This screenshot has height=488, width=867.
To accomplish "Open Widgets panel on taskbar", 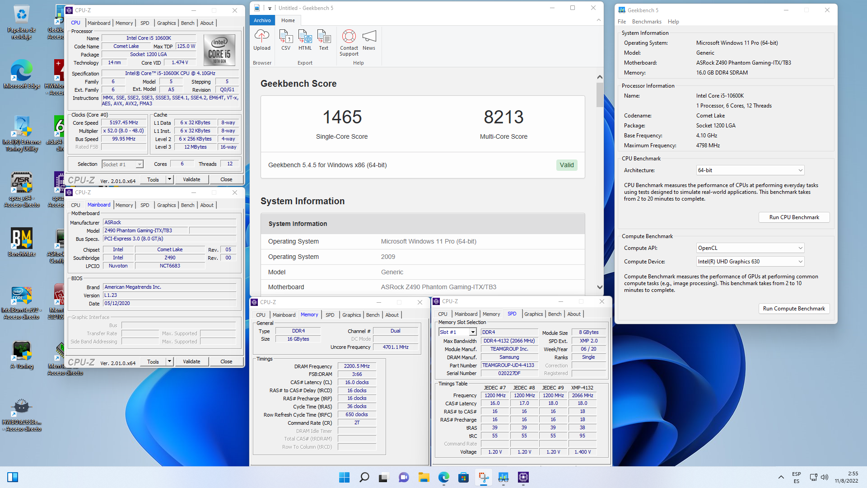I will tap(13, 477).
